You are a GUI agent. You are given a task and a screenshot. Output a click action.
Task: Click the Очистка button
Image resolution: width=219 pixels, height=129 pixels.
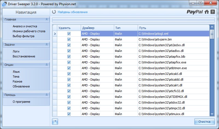[x=204, y=122]
